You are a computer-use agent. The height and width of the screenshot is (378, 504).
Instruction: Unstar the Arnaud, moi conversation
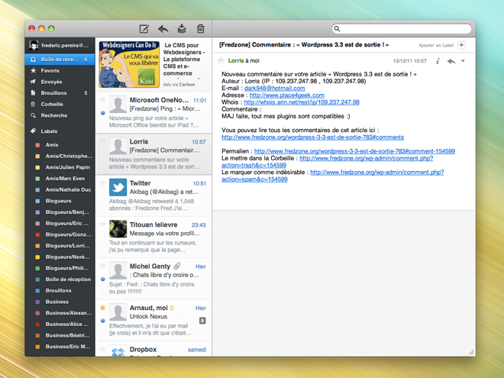(x=103, y=308)
